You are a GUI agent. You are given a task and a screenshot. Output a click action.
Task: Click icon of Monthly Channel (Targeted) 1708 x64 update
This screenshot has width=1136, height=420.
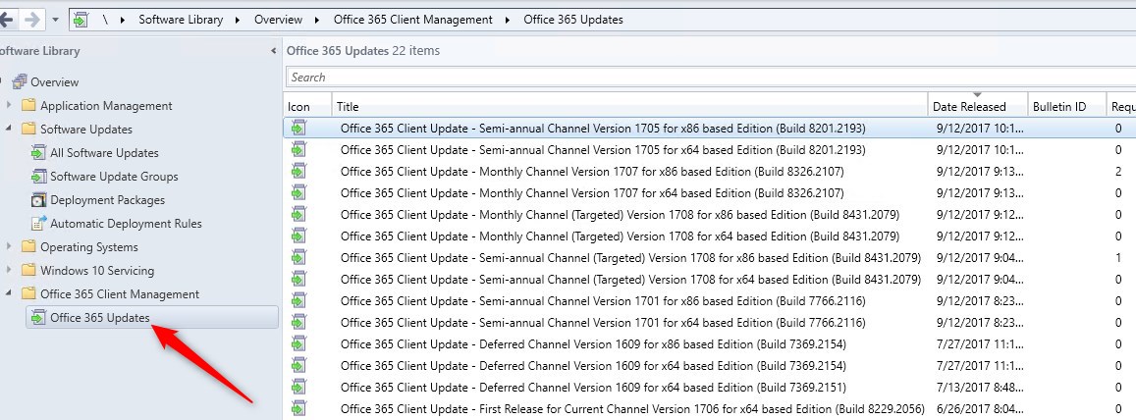(298, 236)
